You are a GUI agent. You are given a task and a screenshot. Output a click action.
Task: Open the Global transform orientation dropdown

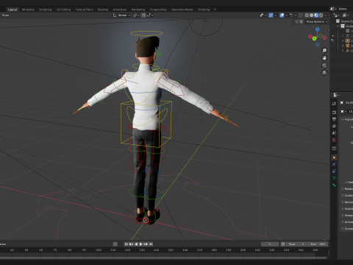(121, 15)
